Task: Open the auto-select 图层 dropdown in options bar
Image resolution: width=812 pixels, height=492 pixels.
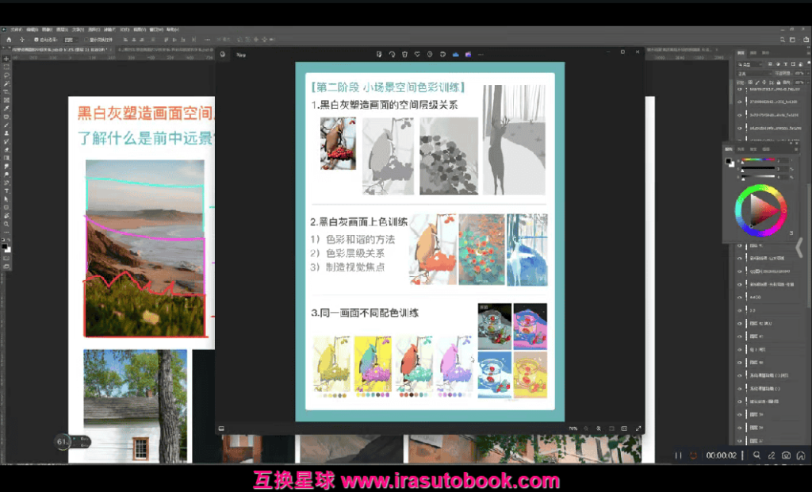Action: [x=71, y=40]
